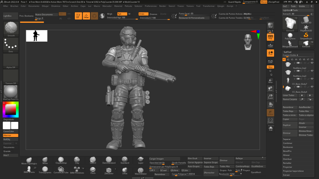319x179 pixels.
Task: Toggle Local symmetry mode
Action: 270,53
